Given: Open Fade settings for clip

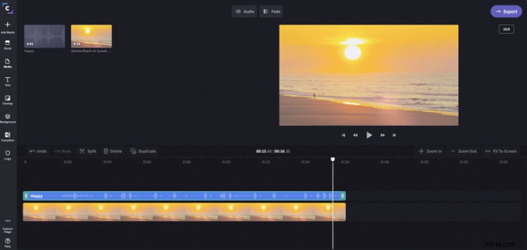Looking at the screenshot, I should click(x=271, y=11).
